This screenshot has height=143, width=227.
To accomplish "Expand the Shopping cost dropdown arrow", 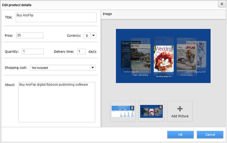I will (92, 68).
